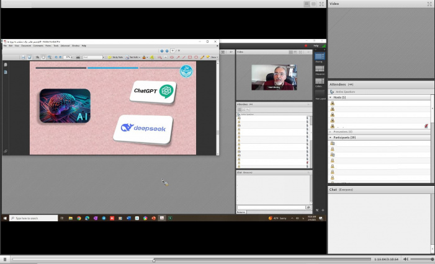Screen dimensions: 435x264
Task: Open File Explorer from the taskbar
Action: [71, 218]
